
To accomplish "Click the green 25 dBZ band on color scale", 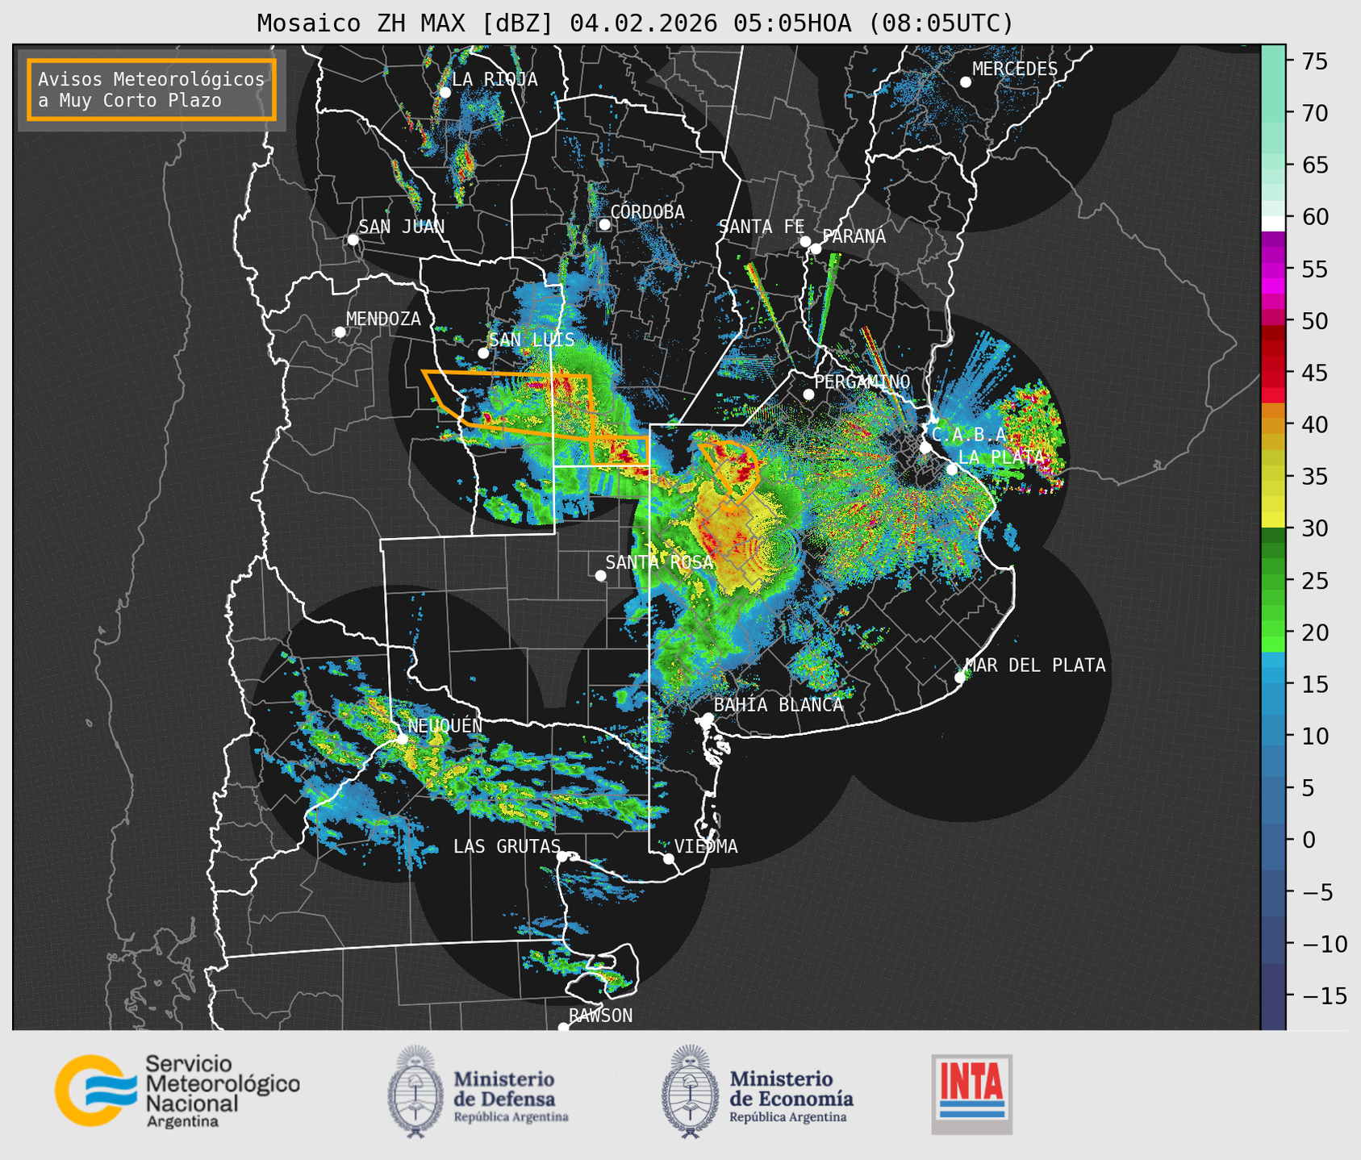I will click(x=1272, y=580).
